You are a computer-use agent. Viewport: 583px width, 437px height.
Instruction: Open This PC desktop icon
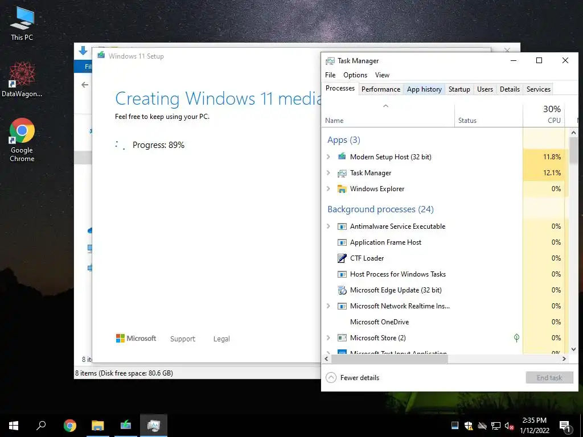22,24
